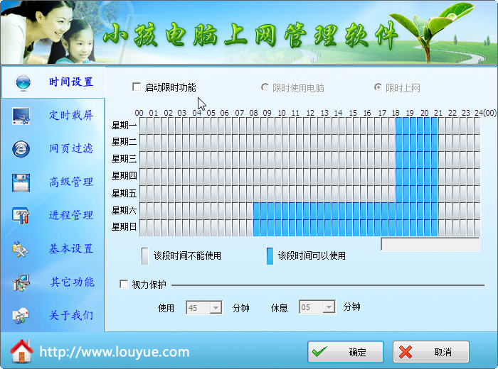Click the globe icon beside 时间设置
The width and height of the screenshot is (498, 369).
(23, 82)
